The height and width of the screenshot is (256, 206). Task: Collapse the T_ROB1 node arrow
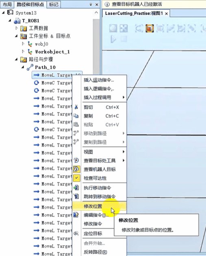(x=10, y=20)
